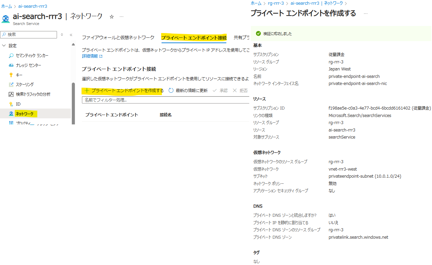Collapse the sidebar with the « arrow
Image resolution: width=432 pixels, height=265 pixels.
71,35
